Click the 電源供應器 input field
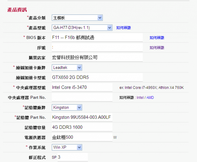The height and width of the screenshot is (162, 197). 82,137
